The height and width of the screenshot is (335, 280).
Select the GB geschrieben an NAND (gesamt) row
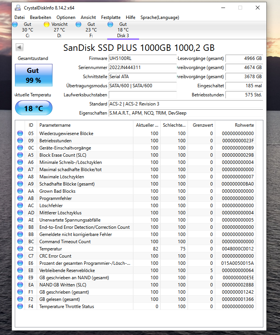click(136, 278)
